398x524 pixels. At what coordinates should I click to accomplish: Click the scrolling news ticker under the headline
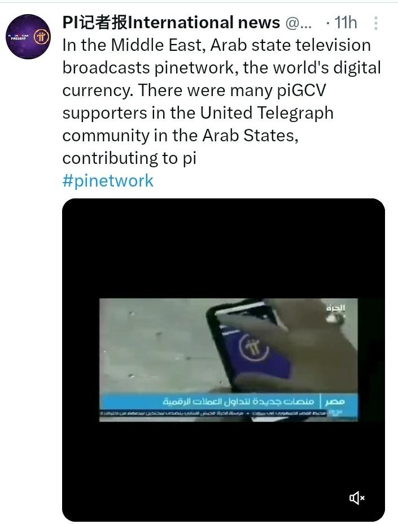214,413
